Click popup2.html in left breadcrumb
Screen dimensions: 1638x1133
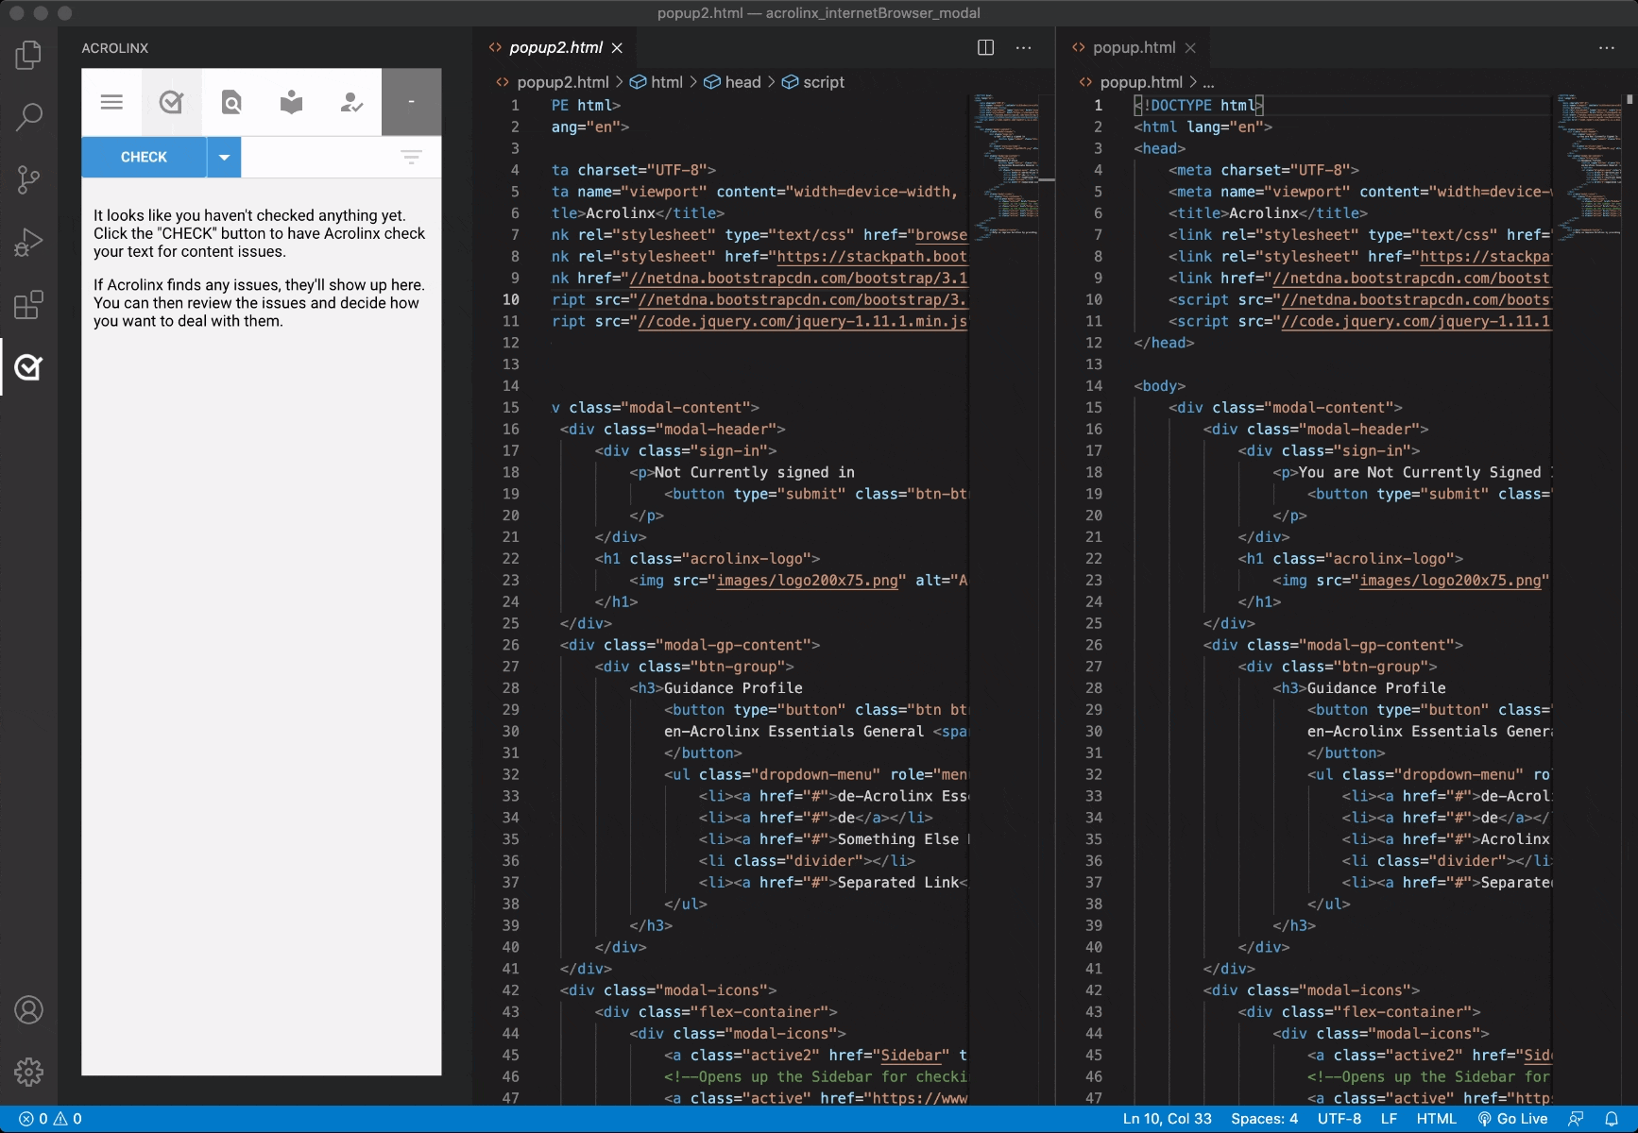click(562, 82)
